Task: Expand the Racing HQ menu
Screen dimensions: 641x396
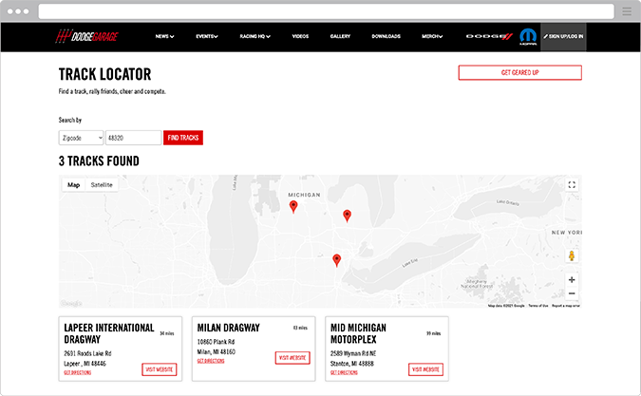Action: pyautogui.click(x=255, y=36)
